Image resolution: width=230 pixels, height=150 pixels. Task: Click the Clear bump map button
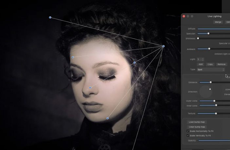coord(197,127)
